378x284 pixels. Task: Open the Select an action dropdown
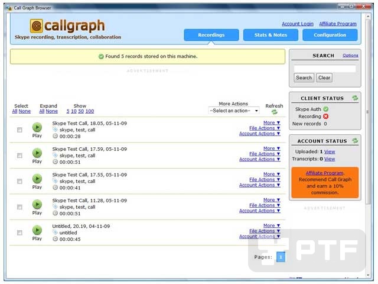point(234,111)
